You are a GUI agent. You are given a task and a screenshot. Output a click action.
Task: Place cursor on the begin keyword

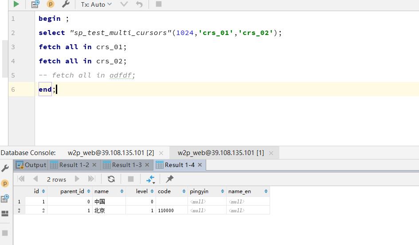[x=49, y=19]
